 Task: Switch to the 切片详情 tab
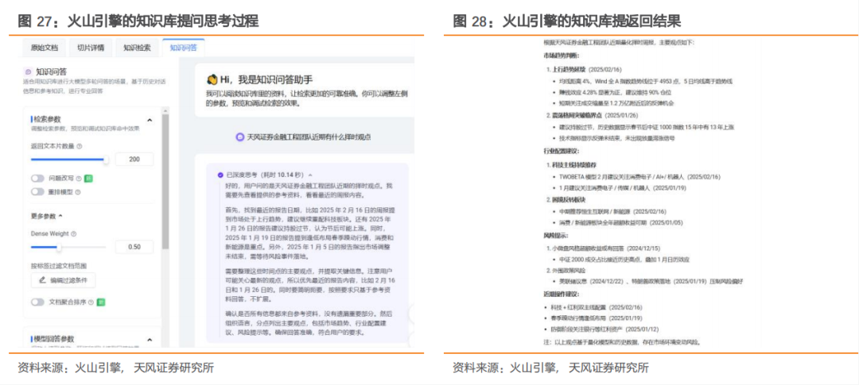point(91,48)
